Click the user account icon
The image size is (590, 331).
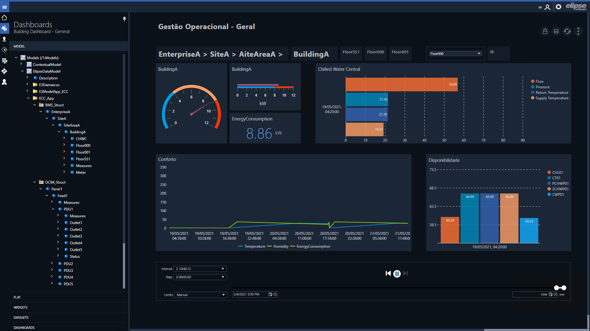[x=547, y=7]
